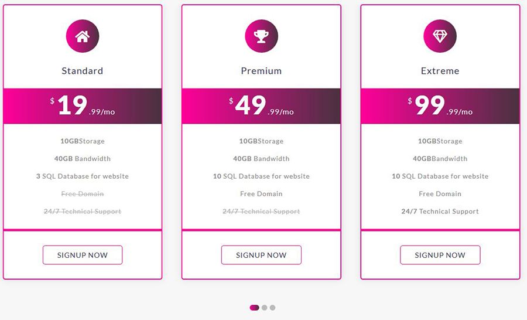Select the first active pink carousel dot
This screenshot has width=527, height=320.
coord(254,308)
